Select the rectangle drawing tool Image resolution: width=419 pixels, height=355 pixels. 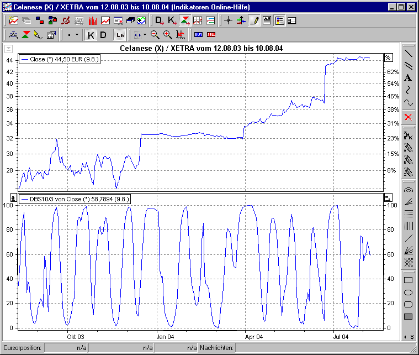pos(408,280)
